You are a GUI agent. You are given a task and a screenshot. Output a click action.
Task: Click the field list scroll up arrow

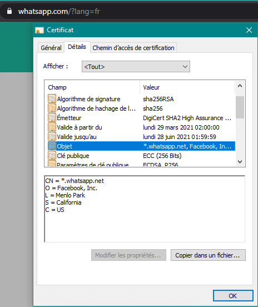coord(240,86)
